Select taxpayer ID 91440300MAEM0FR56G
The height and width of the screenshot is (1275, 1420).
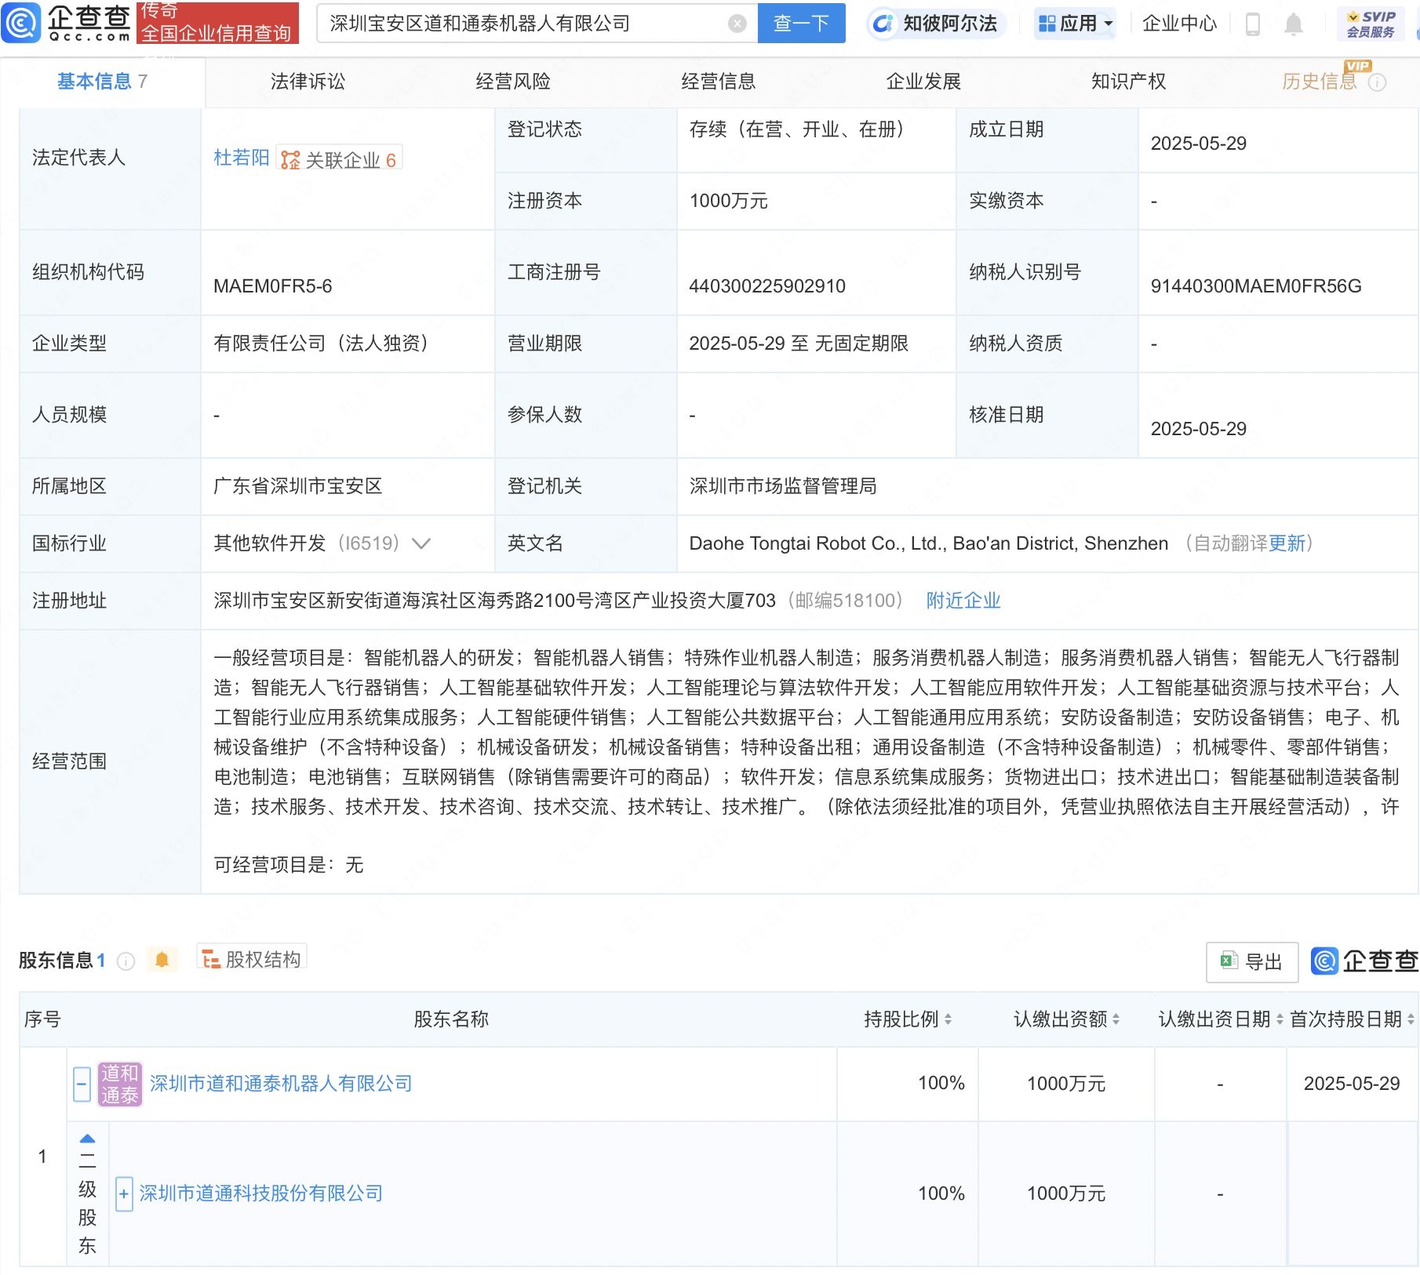click(x=1256, y=286)
